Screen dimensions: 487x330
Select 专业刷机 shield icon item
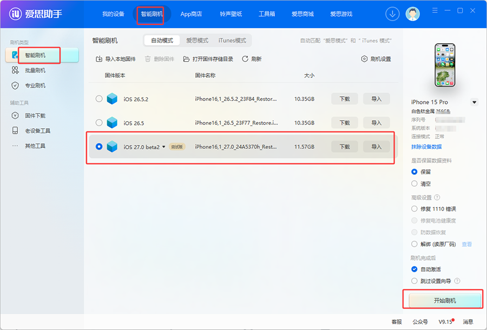15,85
